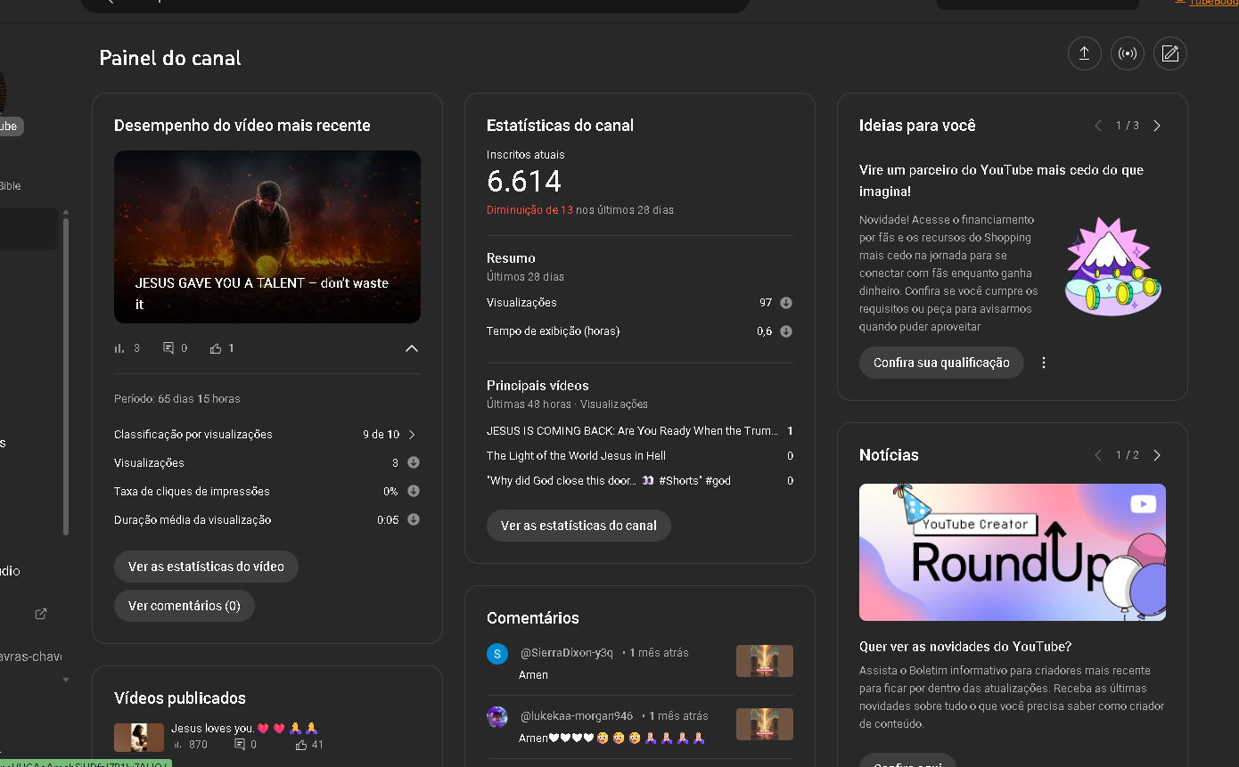Click the comments icon in Vídeos publicados row
Viewport: 1239px width, 767px height.
click(x=240, y=745)
